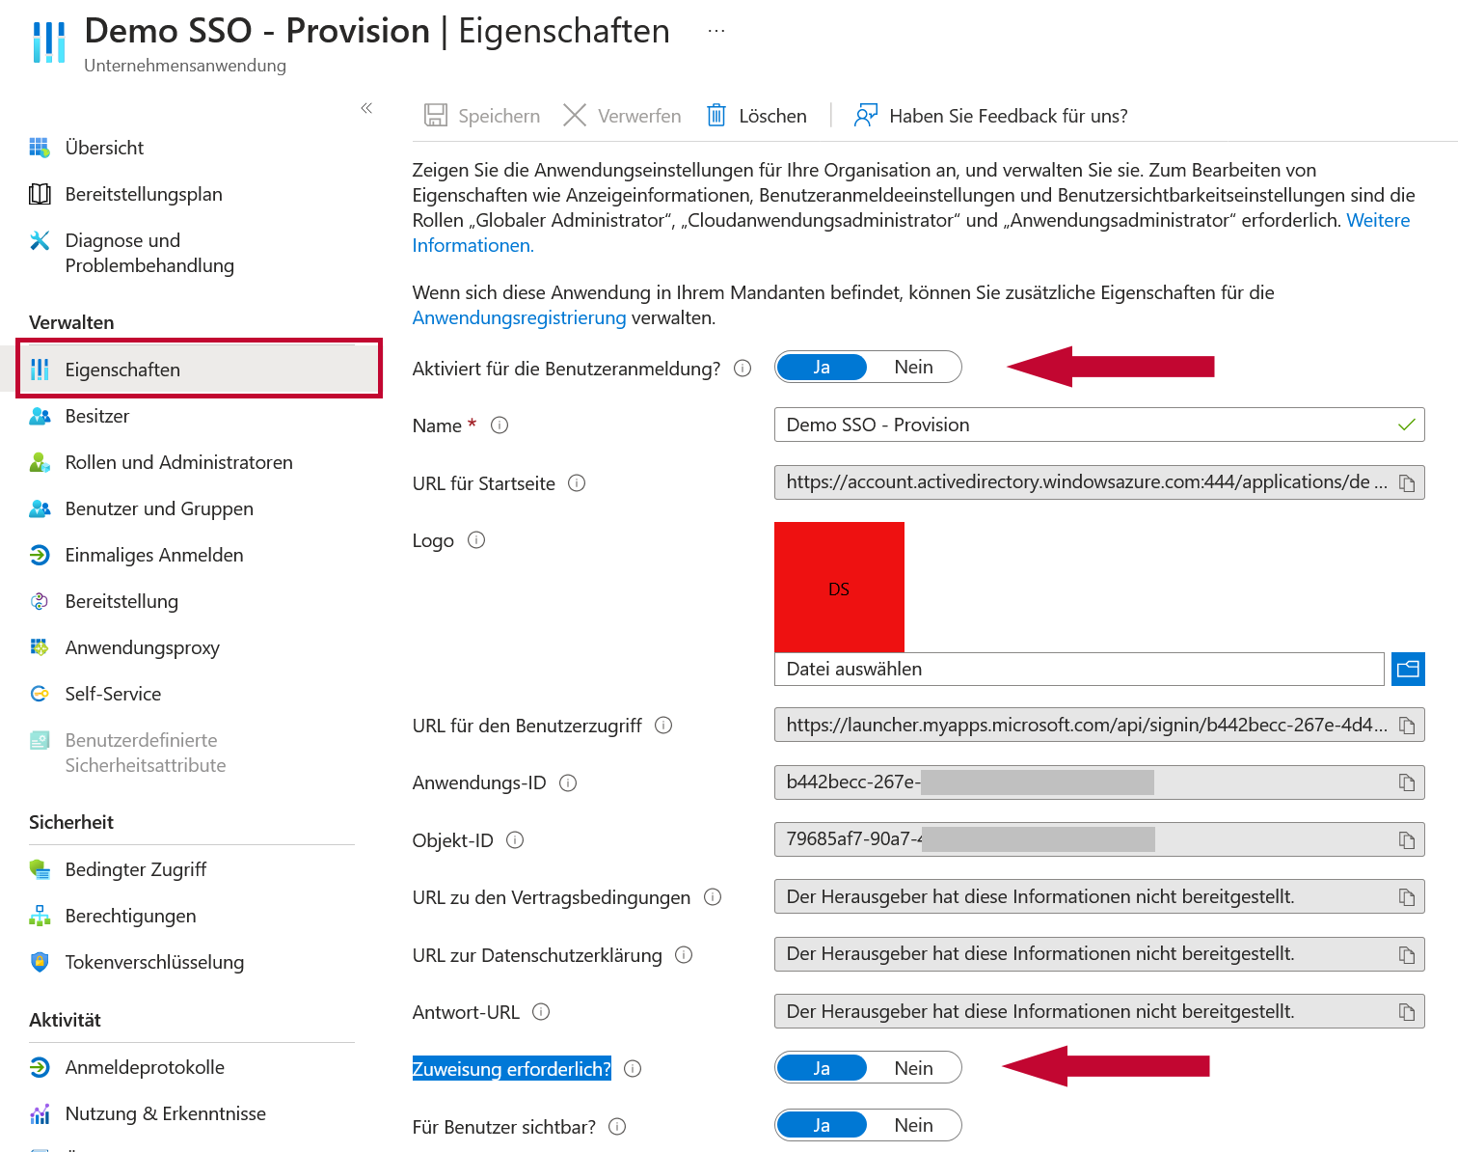
Task: Click the blue folder browse button for logo
Action: 1408,669
